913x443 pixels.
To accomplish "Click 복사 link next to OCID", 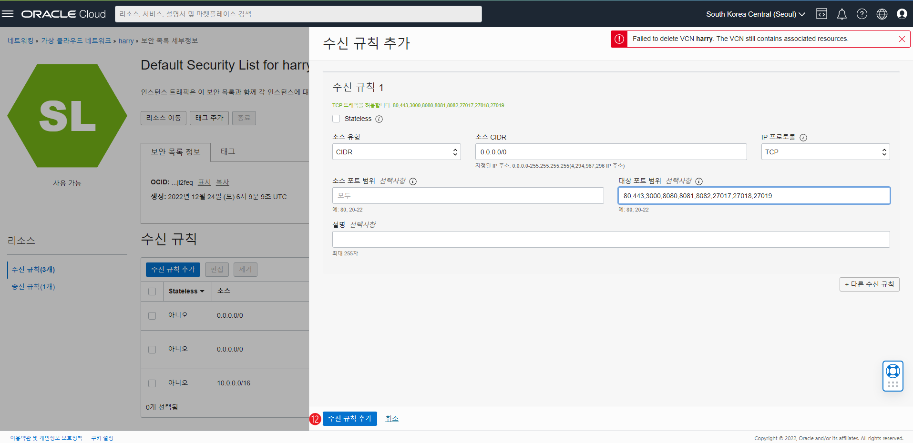I will tap(223, 182).
